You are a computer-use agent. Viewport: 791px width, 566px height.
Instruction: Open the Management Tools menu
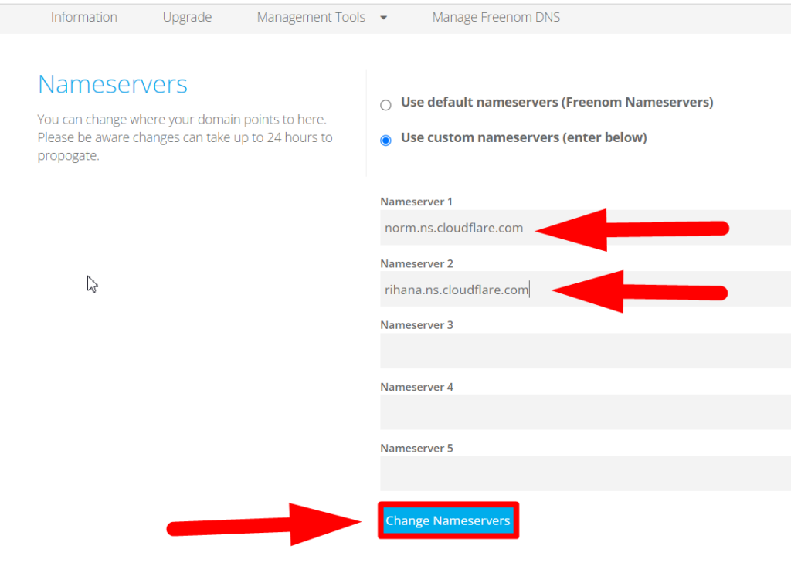click(311, 17)
